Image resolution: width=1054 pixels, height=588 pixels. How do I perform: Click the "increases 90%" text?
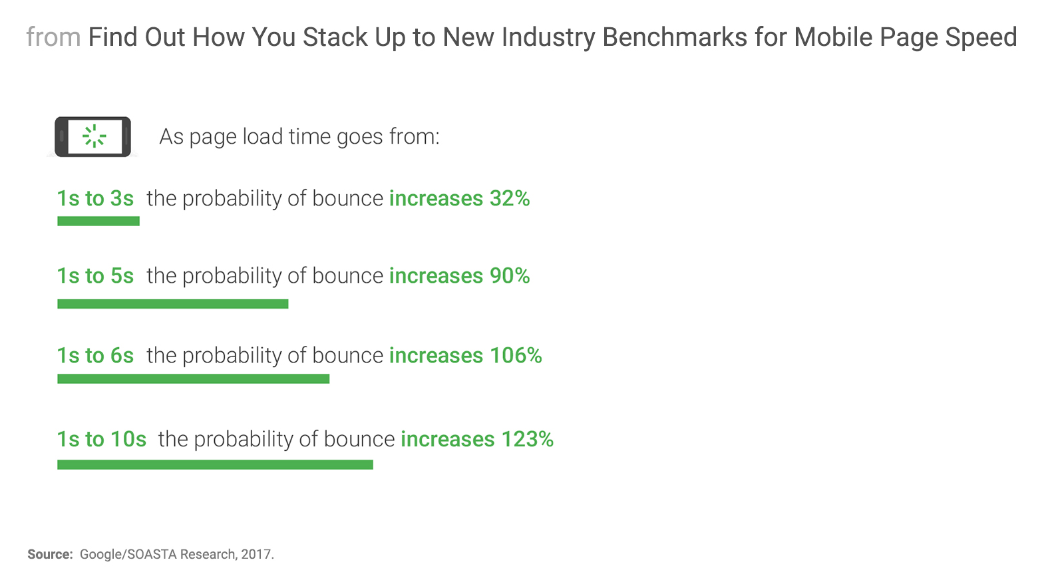pyautogui.click(x=459, y=275)
